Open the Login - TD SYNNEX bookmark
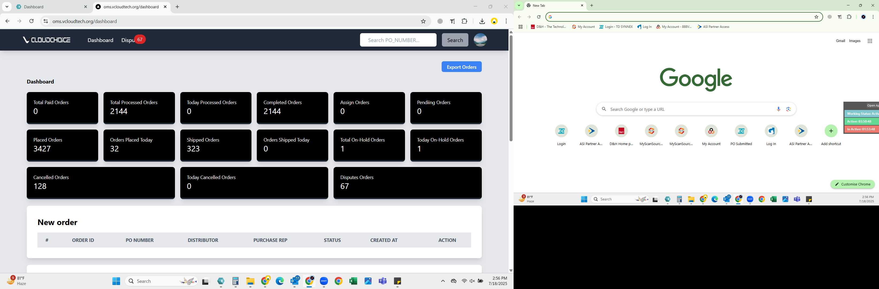This screenshot has width=879, height=289. (616, 26)
